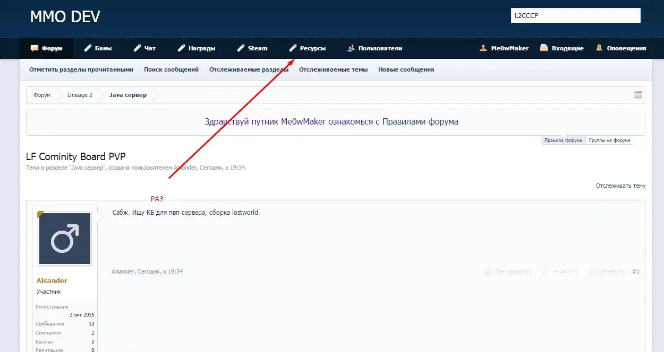This screenshot has width=664, height=352.
Task: Click Отметить разделы прочитанными
Action: pos(81,69)
